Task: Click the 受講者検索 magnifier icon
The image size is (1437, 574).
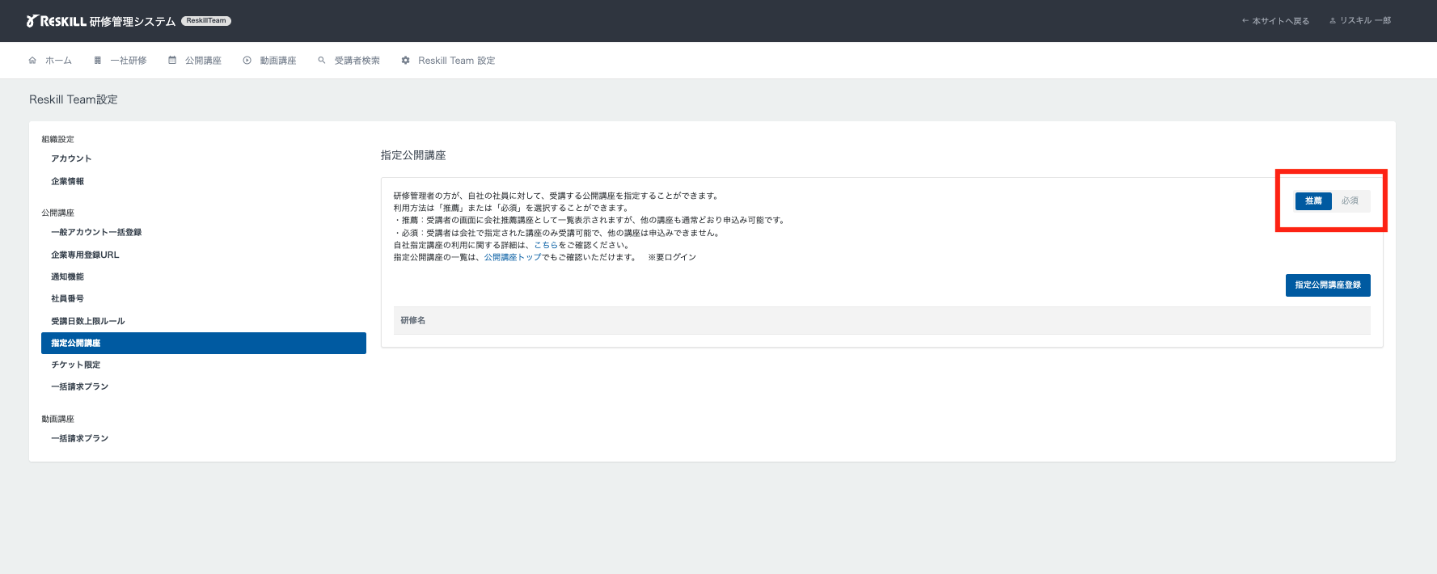Action: tap(322, 61)
